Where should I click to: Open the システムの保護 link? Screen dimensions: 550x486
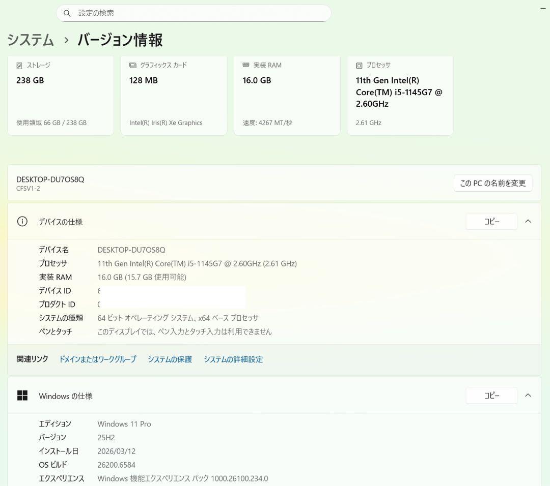(x=170, y=359)
